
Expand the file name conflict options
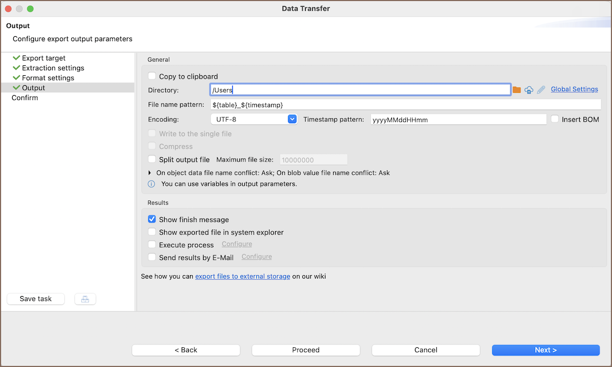[151, 173]
